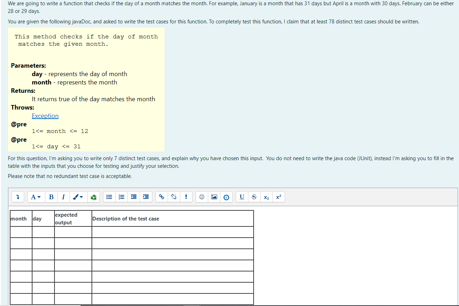Open the text color picker dropdown

click(x=78, y=197)
